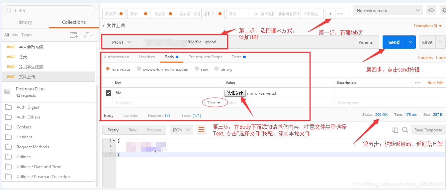Viewport: 446px width, 190px height.
Task: Click the Params button
Action: coord(366,42)
